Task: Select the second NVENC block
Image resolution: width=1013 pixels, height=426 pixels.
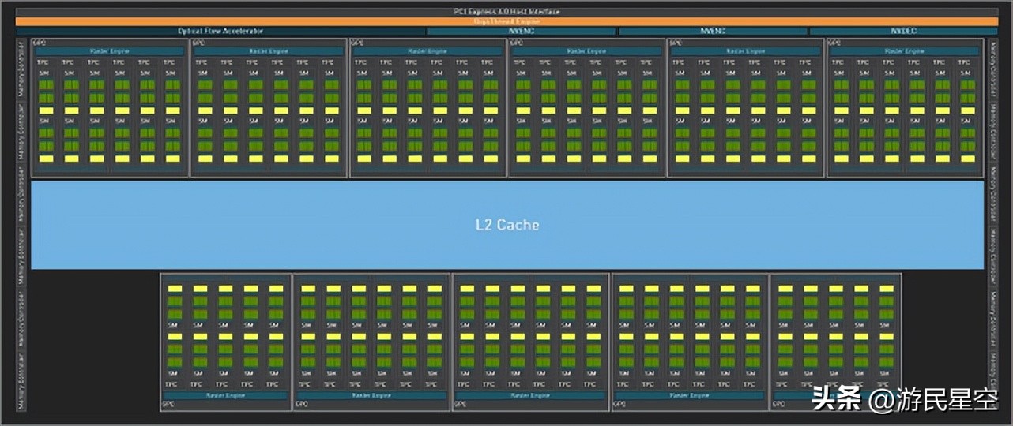Action: coord(712,31)
